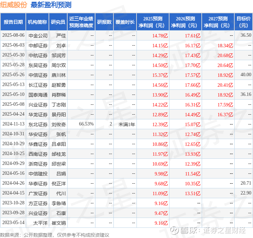
Task: Click target price 36.16
Action: coord(246,95)
